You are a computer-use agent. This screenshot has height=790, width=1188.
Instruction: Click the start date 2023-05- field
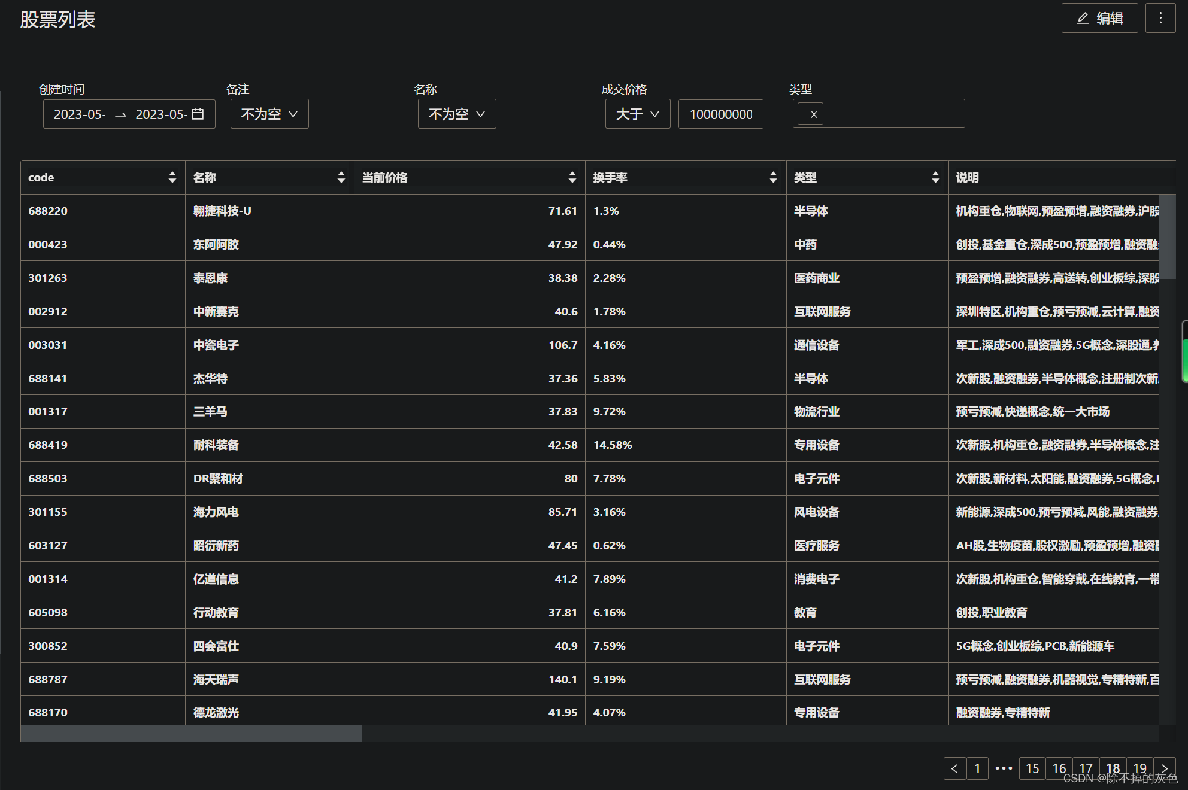80,114
